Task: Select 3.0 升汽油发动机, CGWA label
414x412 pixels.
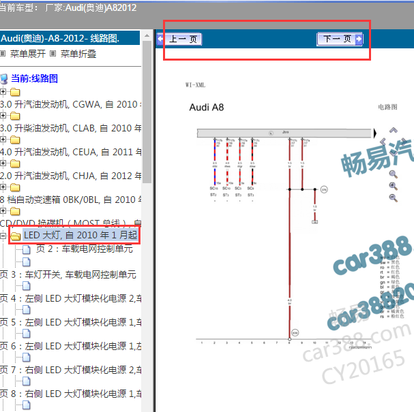Action: click(x=70, y=104)
